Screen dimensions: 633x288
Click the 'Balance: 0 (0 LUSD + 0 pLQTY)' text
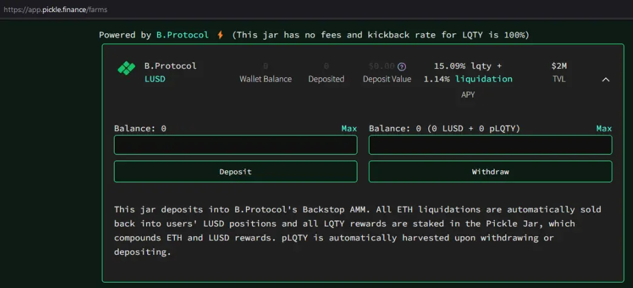click(x=445, y=129)
